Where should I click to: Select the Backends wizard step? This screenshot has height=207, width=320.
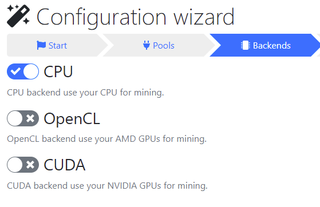pyautogui.click(x=265, y=45)
